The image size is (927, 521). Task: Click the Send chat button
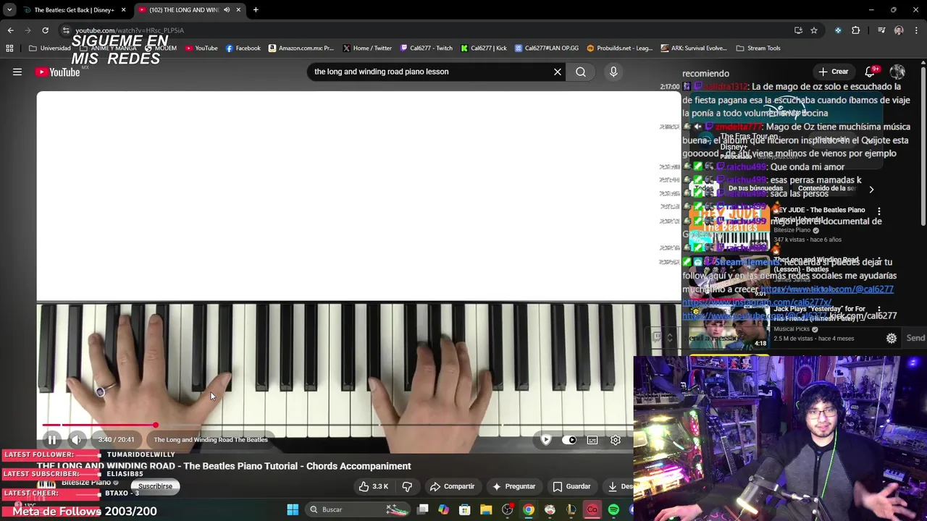click(x=915, y=338)
